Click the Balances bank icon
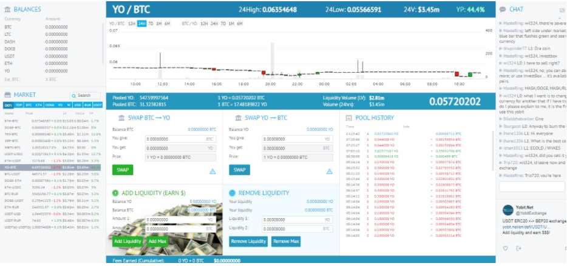This screenshot has width=567, height=266. pyautogui.click(x=8, y=9)
